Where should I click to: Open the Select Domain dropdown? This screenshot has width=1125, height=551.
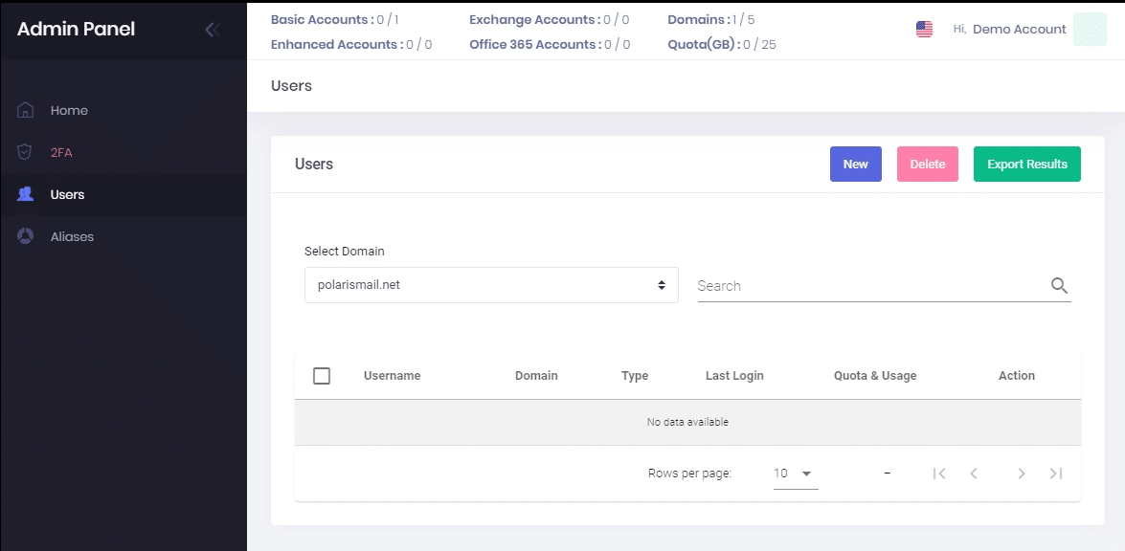[x=490, y=285]
